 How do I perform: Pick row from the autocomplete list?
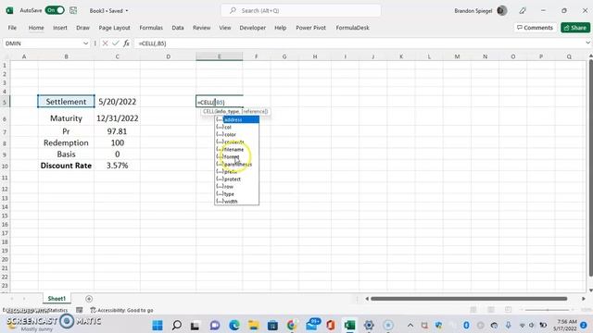(x=237, y=187)
